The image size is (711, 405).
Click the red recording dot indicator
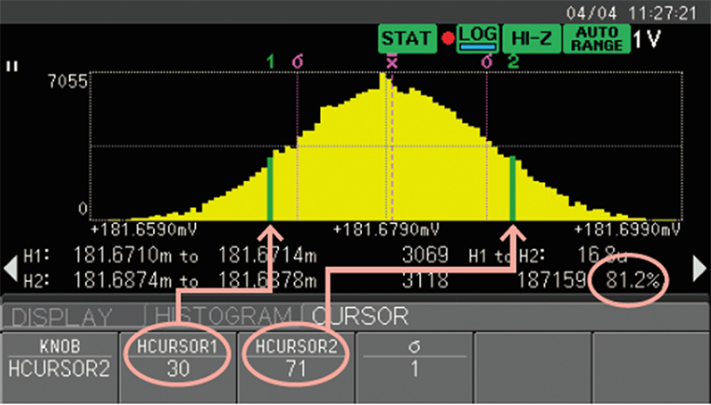(448, 38)
